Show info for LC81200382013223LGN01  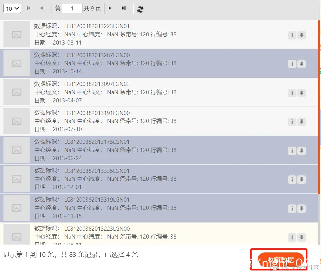(x=292, y=35)
